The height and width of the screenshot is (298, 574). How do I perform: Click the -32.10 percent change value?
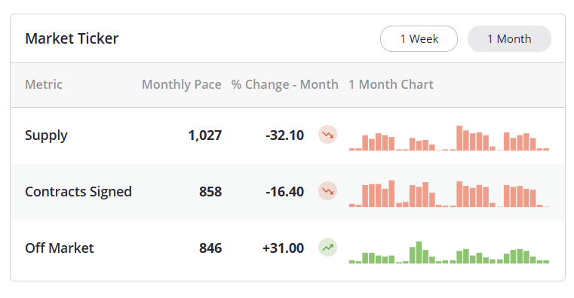point(285,135)
